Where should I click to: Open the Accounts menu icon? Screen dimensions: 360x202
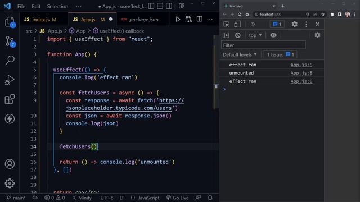pos(10,164)
